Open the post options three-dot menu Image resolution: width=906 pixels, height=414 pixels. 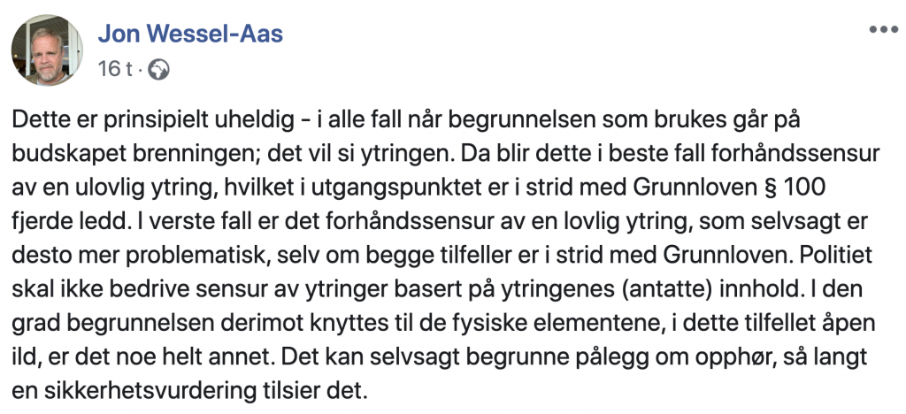(882, 29)
